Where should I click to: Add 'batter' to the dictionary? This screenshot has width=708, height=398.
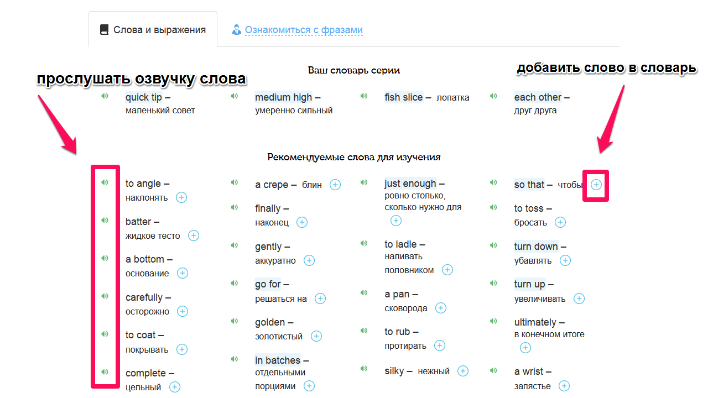tap(194, 235)
